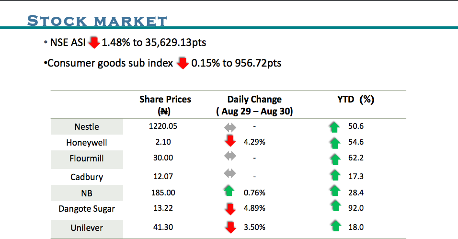
Task: Click Dangote Sugar's red down arrow
Action: [230, 209]
